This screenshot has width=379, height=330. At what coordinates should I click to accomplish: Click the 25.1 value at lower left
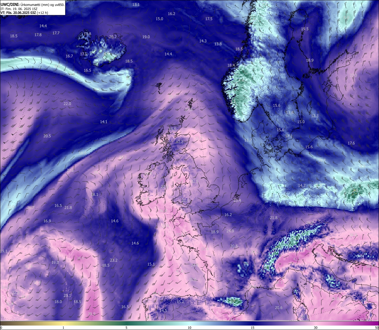coord(67,296)
